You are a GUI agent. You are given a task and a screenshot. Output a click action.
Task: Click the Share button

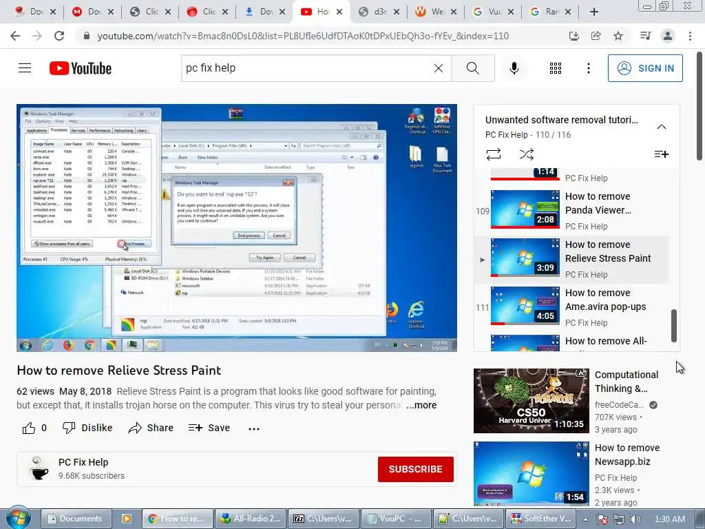click(151, 428)
